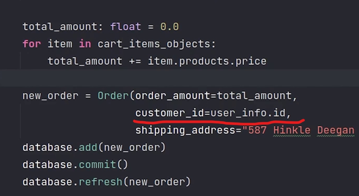Viewport: 359px width, 196px height.
Task: Click the new_order variable being assigned
Action: click(x=50, y=96)
